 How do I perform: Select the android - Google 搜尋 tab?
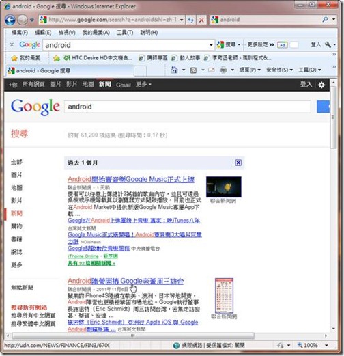click(x=70, y=71)
